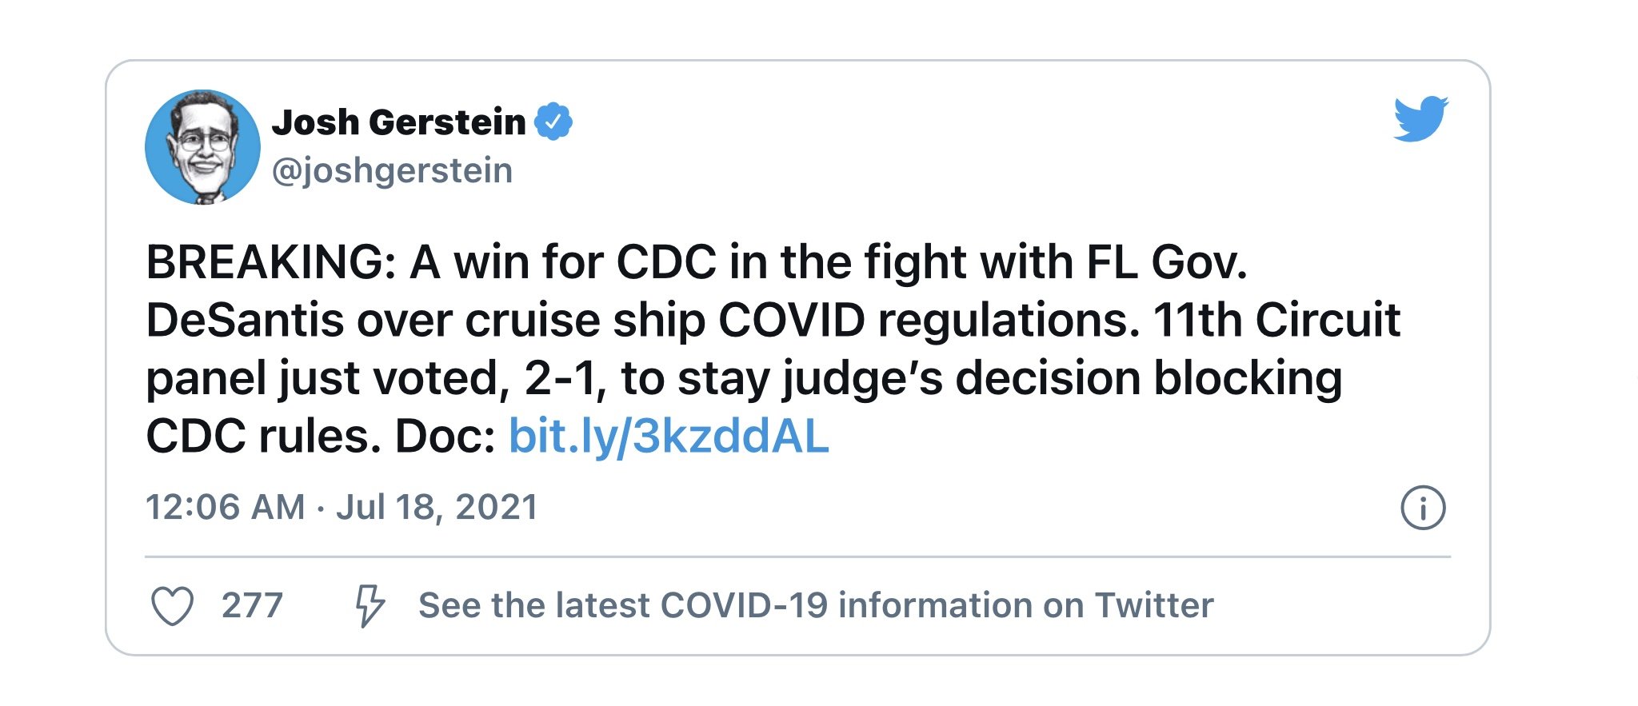Visit the @joshgerstein handle
This screenshot has height=706, width=1638.
click(392, 171)
